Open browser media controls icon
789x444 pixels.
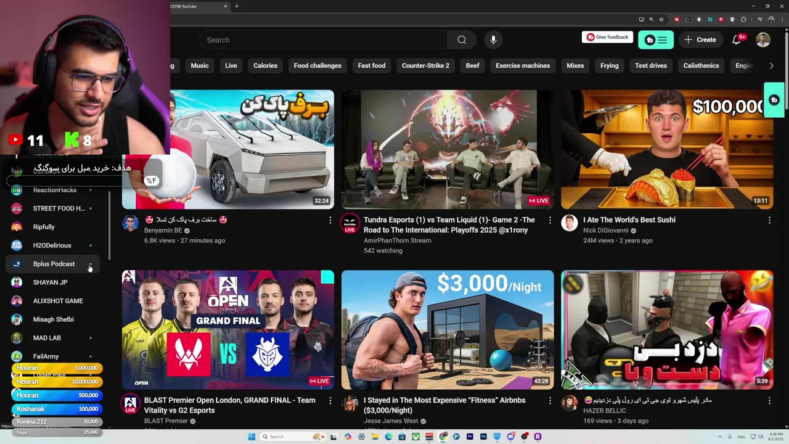coord(760,19)
